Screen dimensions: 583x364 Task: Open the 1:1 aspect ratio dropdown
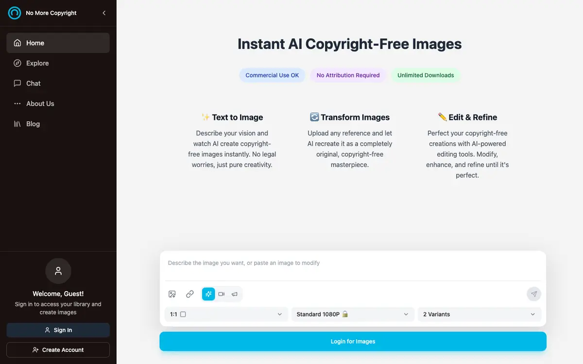point(226,314)
